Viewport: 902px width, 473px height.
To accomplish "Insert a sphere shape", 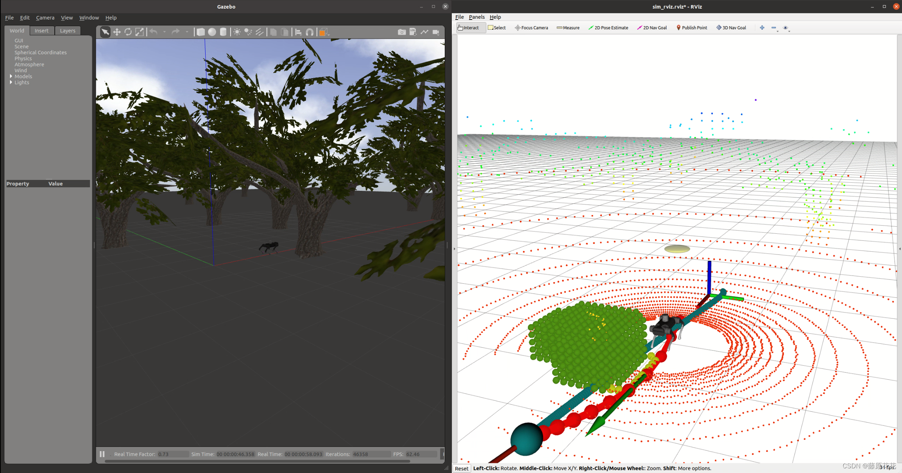I will coord(212,32).
